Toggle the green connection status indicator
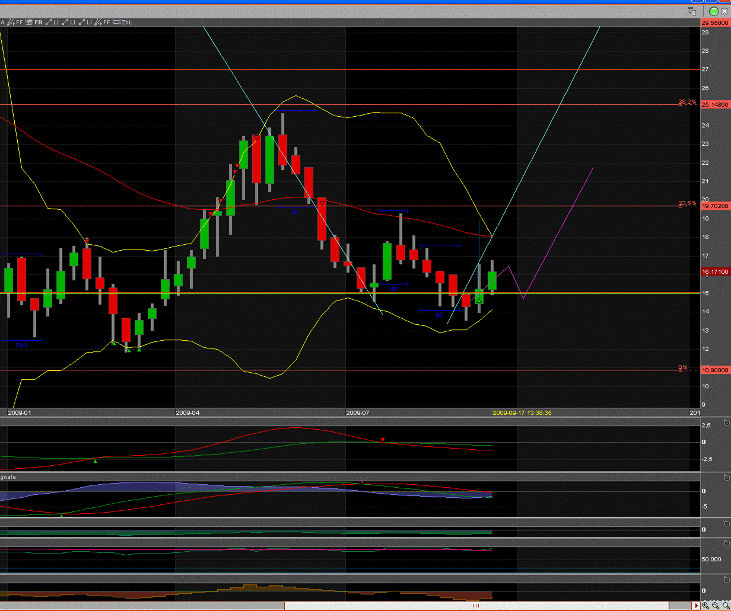 (x=713, y=11)
